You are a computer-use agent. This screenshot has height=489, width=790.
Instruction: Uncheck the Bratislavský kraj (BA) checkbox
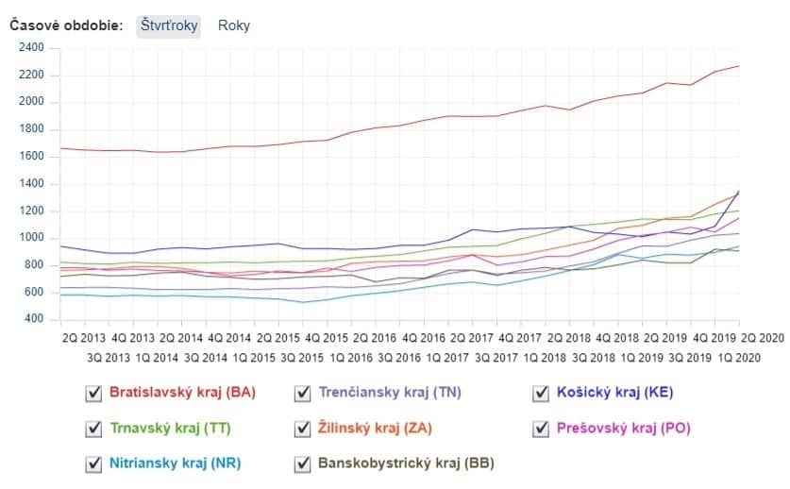tap(93, 393)
